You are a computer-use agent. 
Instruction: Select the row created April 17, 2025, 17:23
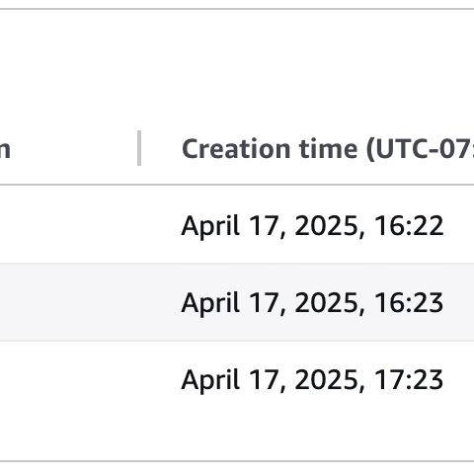pyautogui.click(x=237, y=379)
